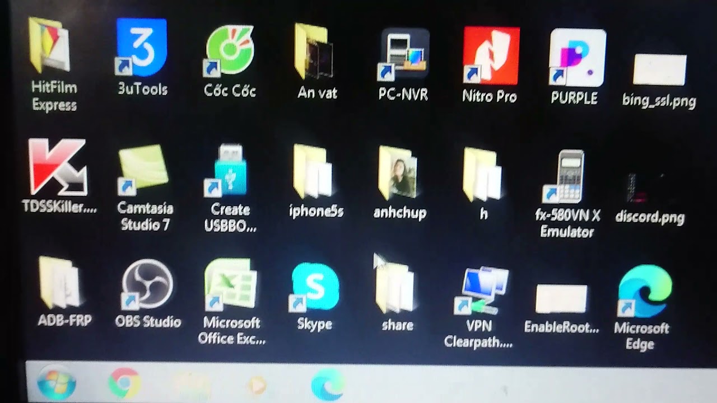Image resolution: width=717 pixels, height=403 pixels.
Task: Launch OBS Studio from the desktop
Action: pyautogui.click(x=147, y=285)
